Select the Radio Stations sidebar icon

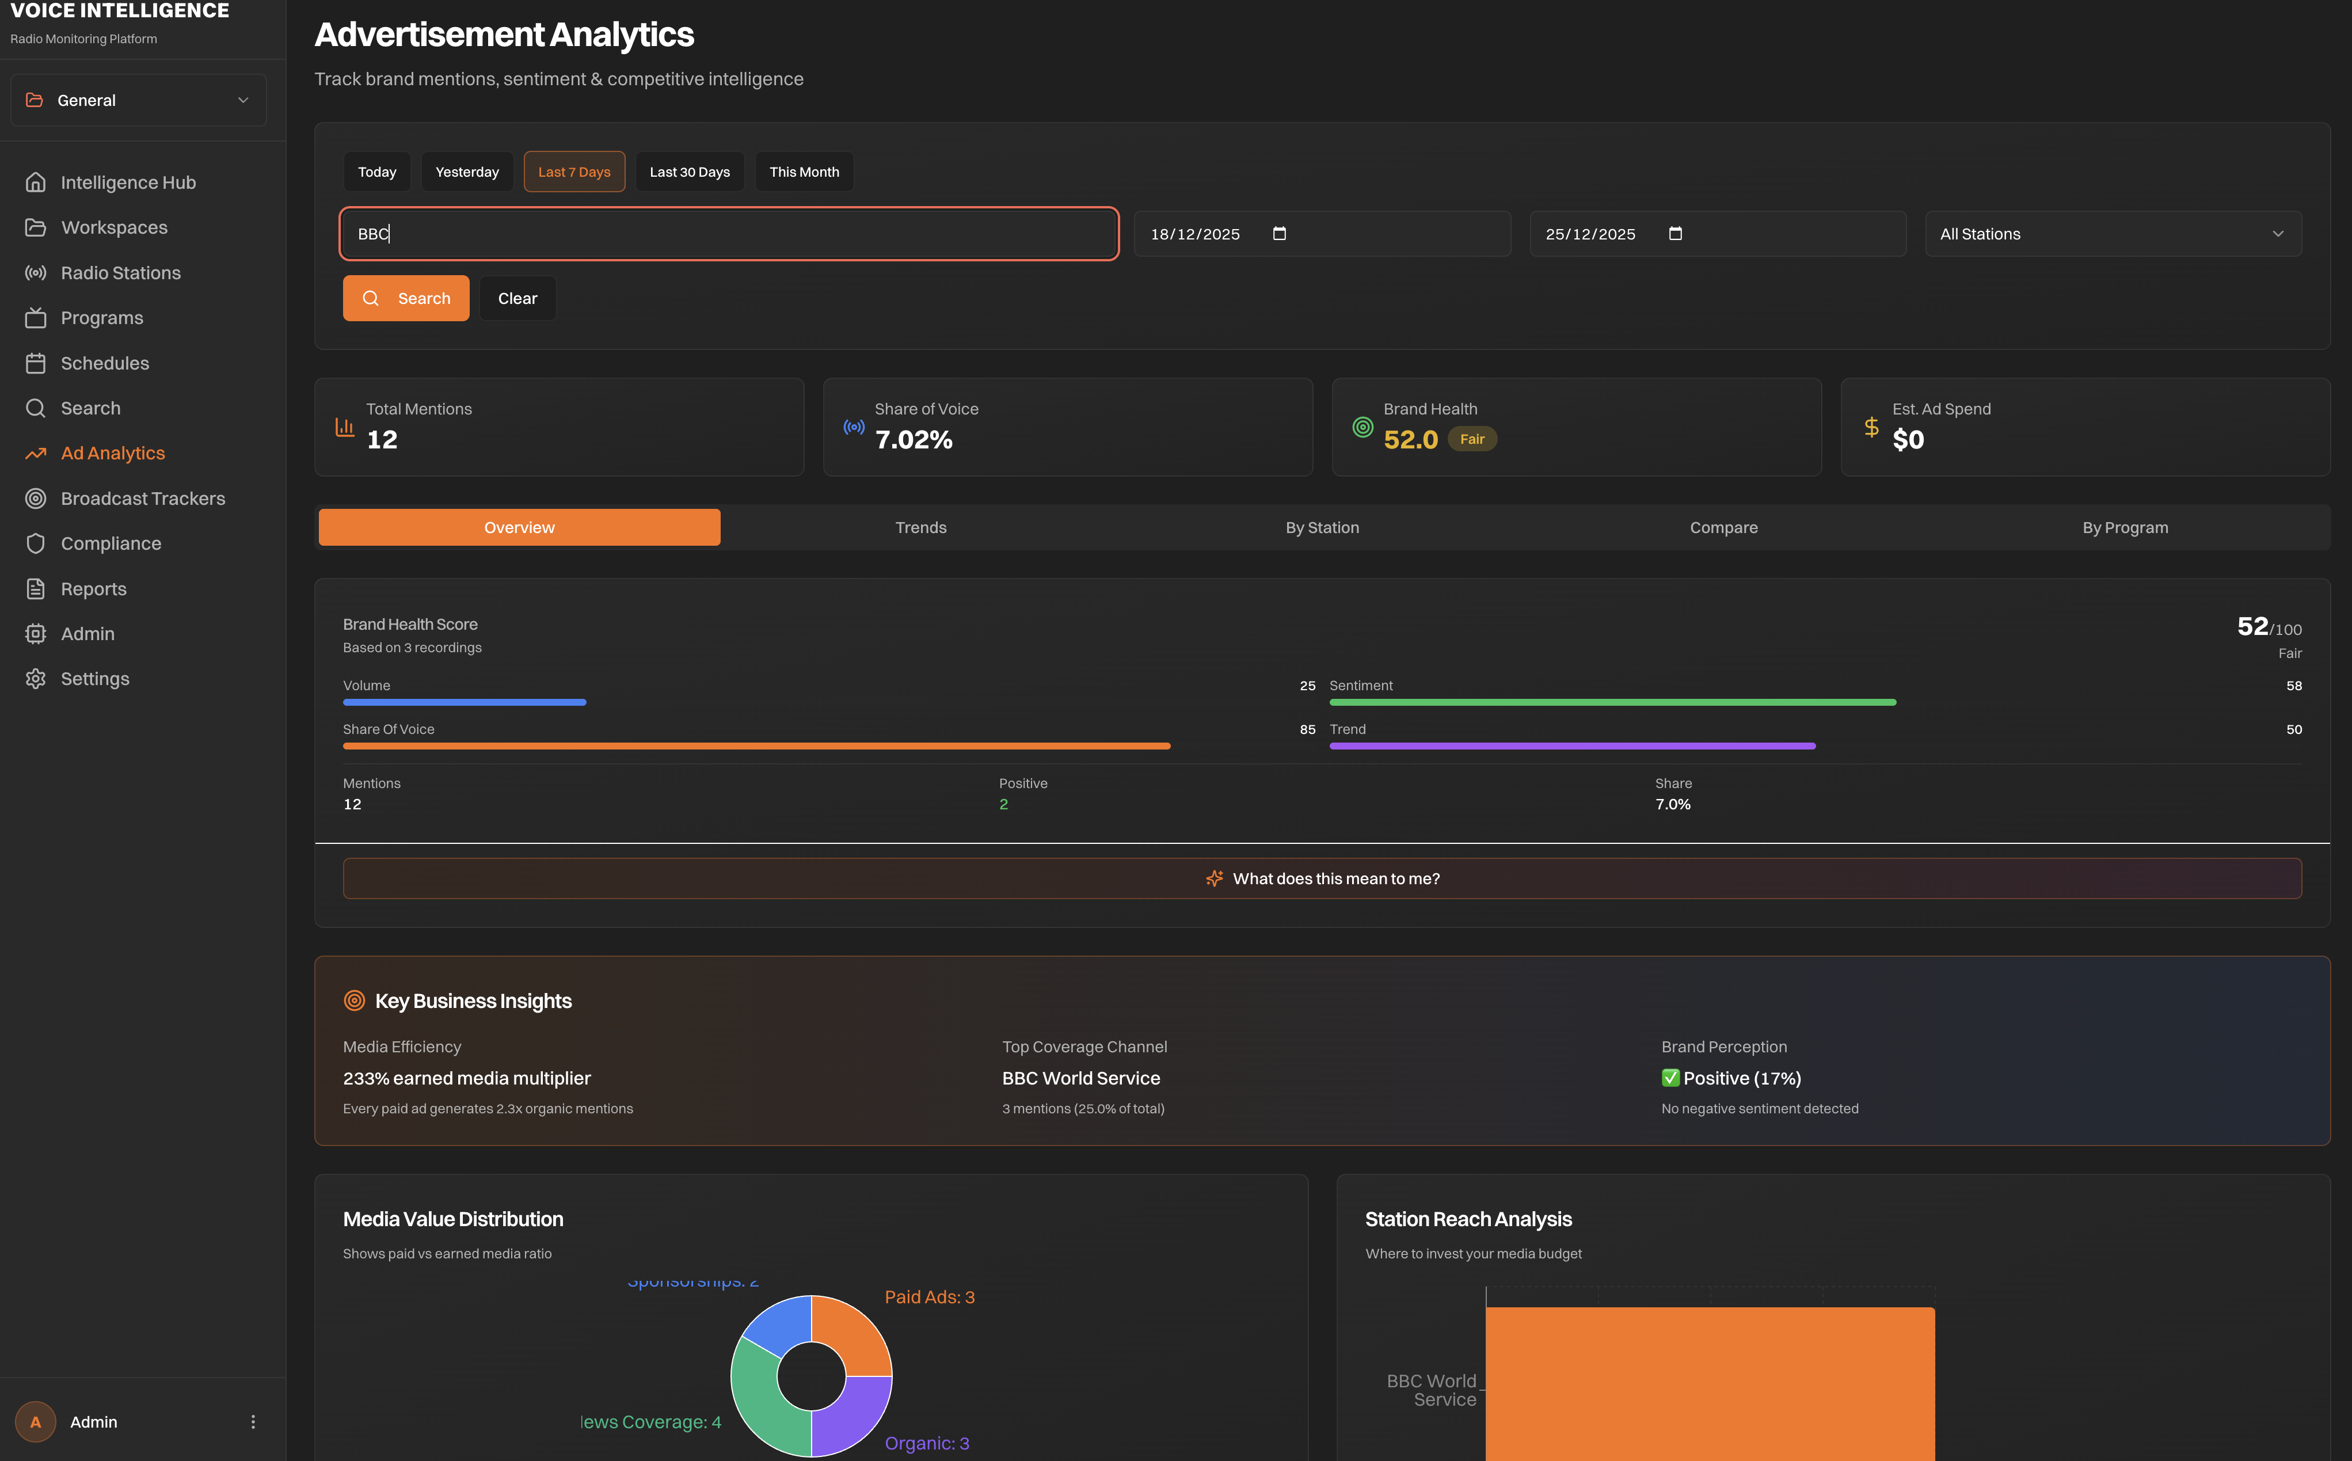click(x=36, y=272)
